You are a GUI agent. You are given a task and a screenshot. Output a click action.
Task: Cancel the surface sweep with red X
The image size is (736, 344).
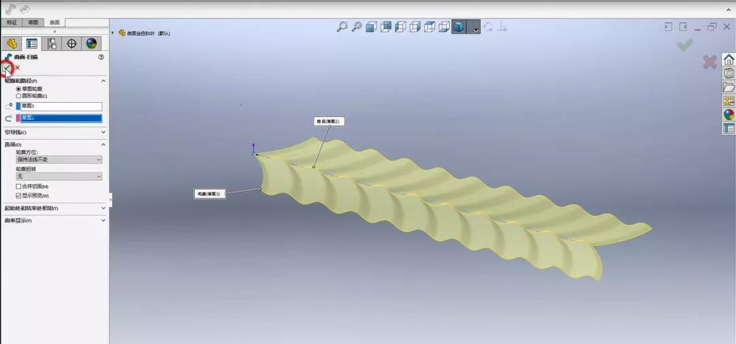(x=17, y=67)
